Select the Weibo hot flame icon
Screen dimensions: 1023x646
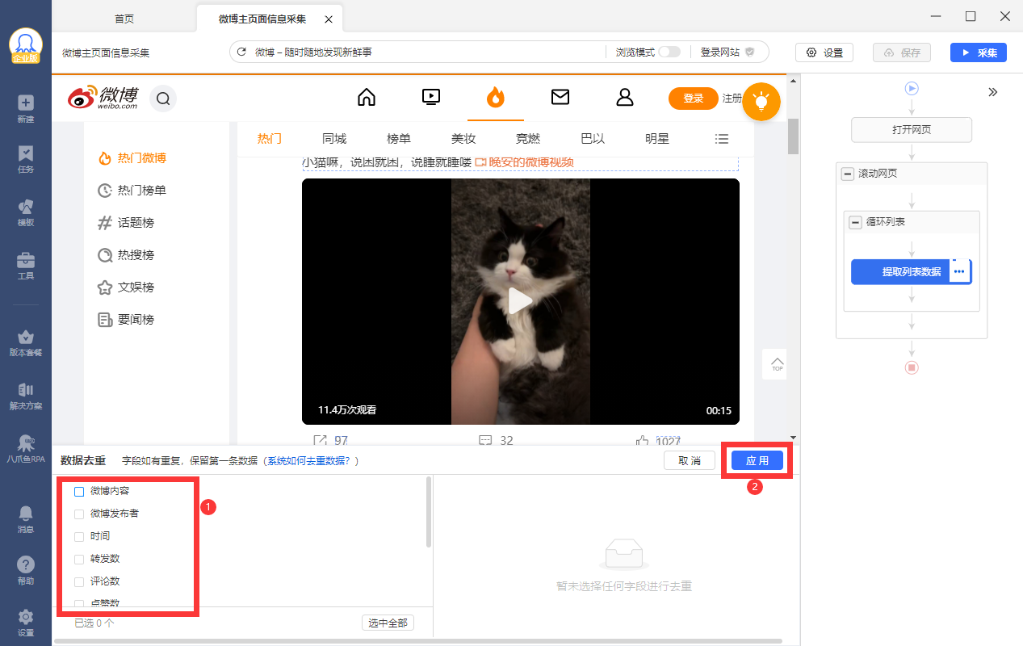[x=495, y=98]
